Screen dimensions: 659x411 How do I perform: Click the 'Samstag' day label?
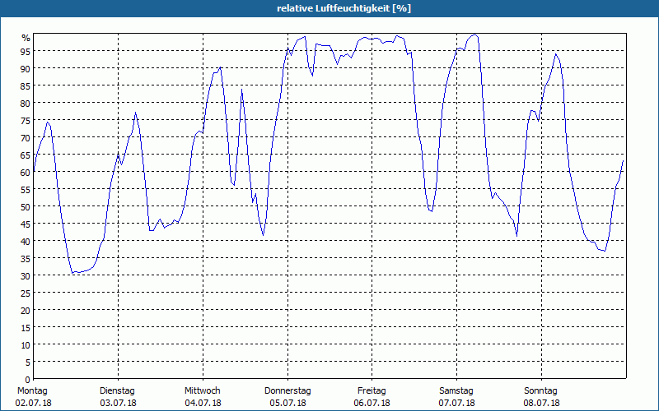(456, 390)
